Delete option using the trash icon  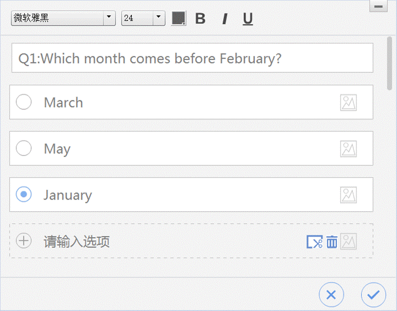tap(332, 242)
